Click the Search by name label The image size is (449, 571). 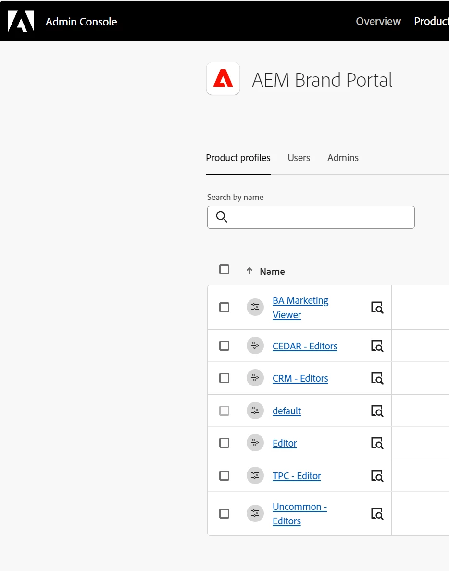tap(235, 197)
